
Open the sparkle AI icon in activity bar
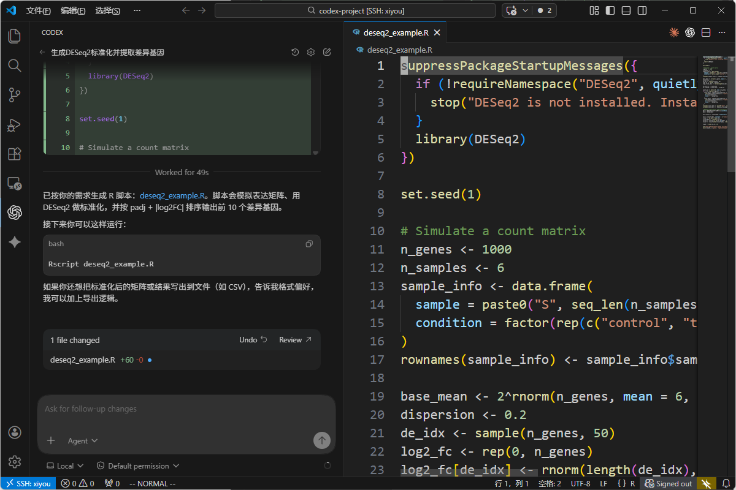(x=15, y=242)
